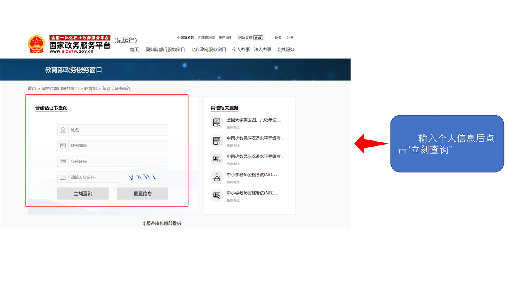Open the 首页 navigation menu item

click(134, 50)
